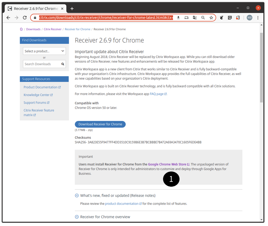Reload the current page
The height and width of the screenshot is (226, 268).
pos(25,18)
